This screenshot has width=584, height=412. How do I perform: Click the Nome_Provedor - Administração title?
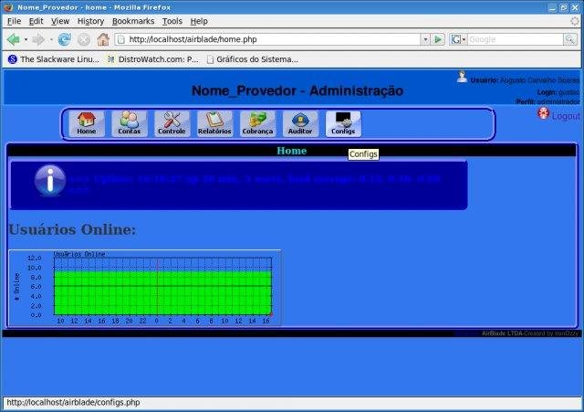pos(297,90)
